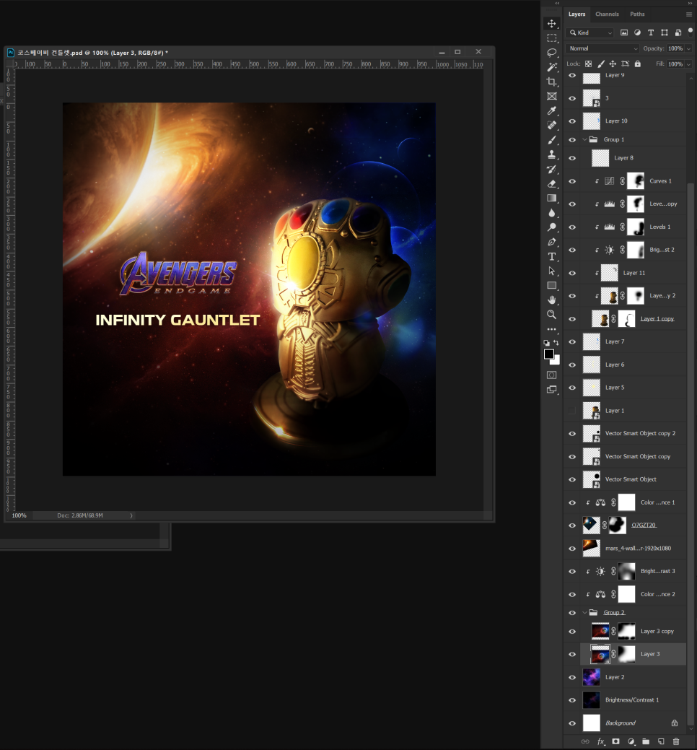Viewport: 697px width, 750px height.
Task: Select the Horizontal Type tool
Action: click(552, 256)
